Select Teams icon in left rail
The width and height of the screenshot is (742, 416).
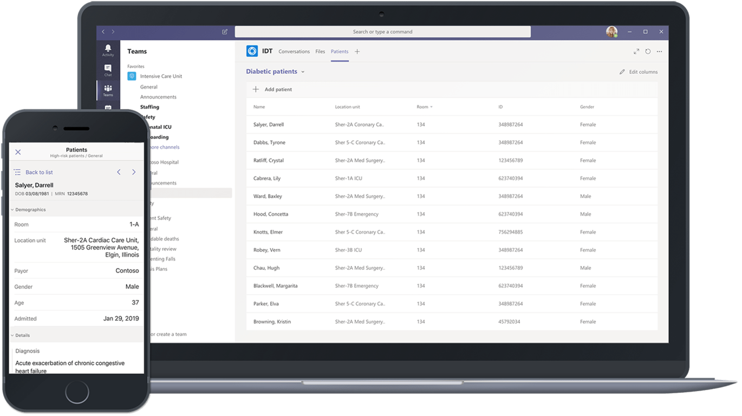pos(108,90)
